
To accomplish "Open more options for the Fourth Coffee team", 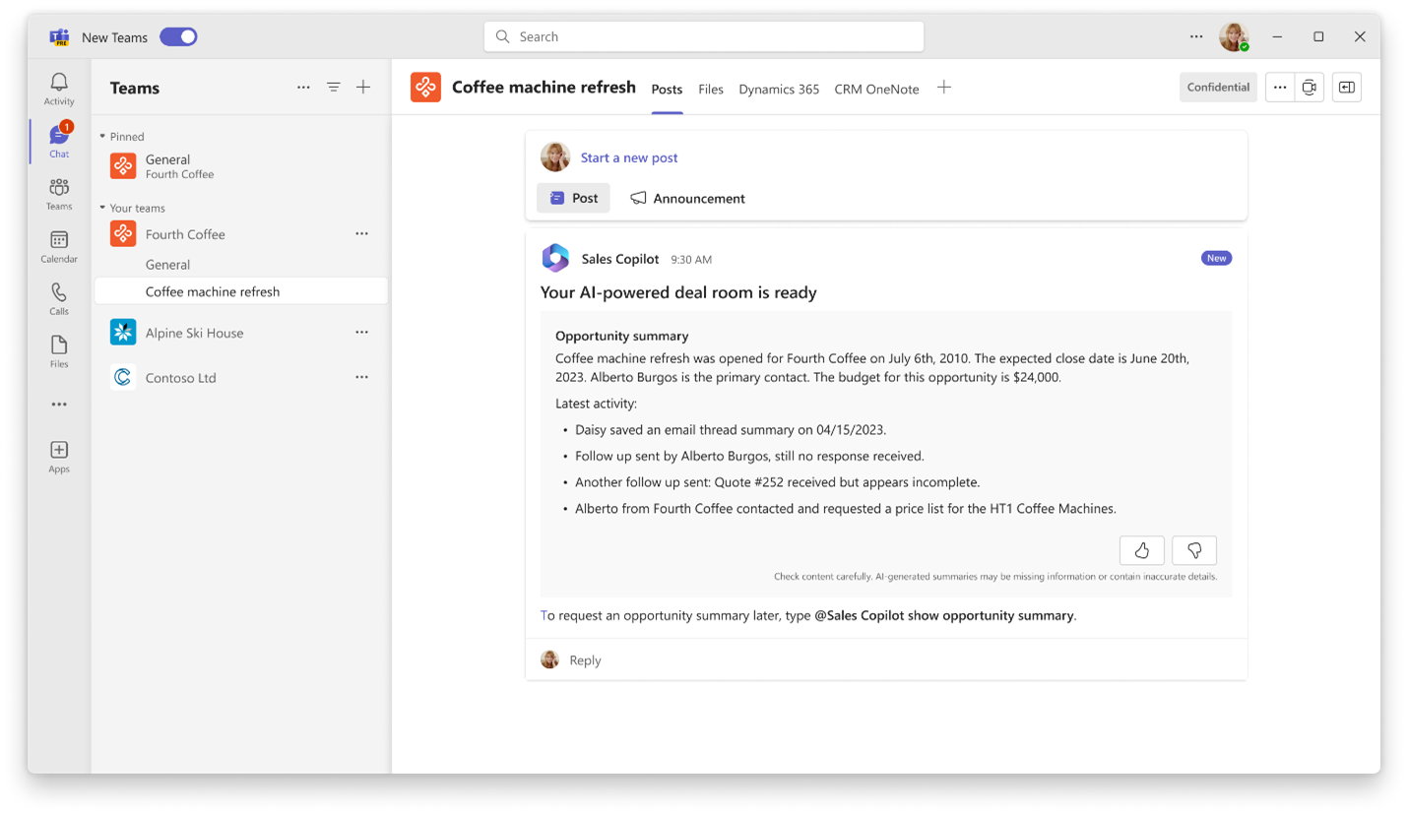I will (x=361, y=233).
